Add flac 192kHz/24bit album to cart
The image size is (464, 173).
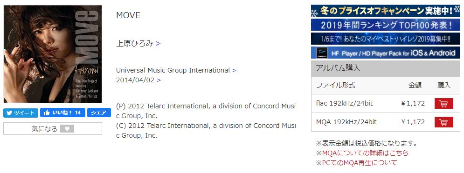coord(443,104)
